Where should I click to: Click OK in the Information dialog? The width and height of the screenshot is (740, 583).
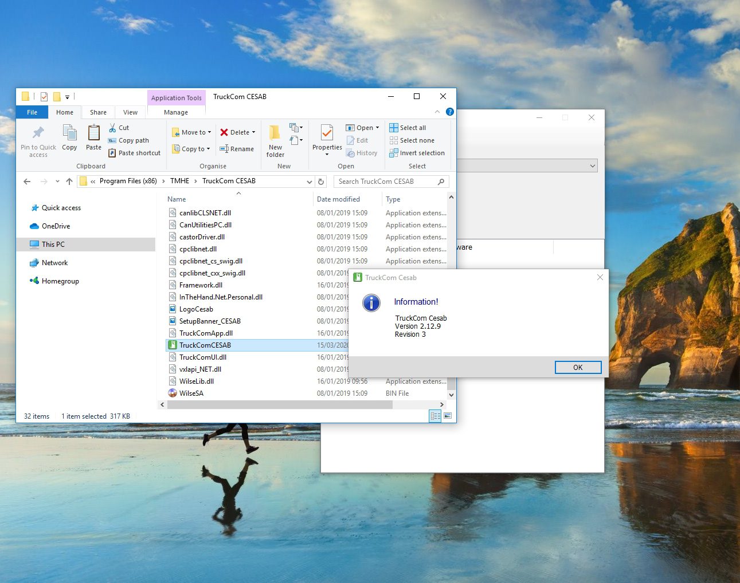(x=578, y=368)
